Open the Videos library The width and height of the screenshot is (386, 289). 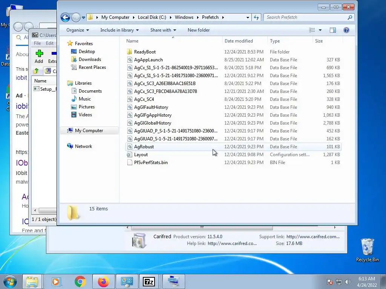tap(85, 115)
